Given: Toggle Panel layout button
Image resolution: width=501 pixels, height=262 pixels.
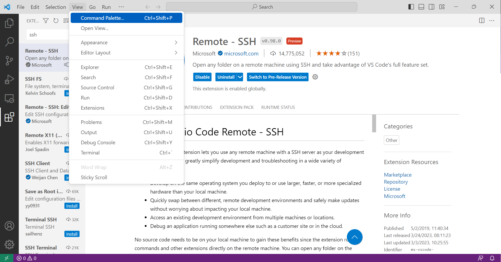Looking at the screenshot, I should pyautogui.click(x=421, y=7).
